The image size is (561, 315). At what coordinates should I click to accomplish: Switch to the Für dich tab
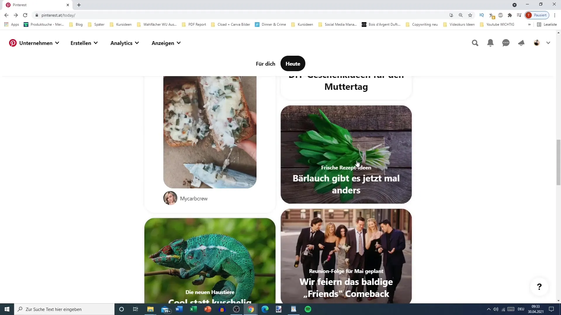pos(266,64)
